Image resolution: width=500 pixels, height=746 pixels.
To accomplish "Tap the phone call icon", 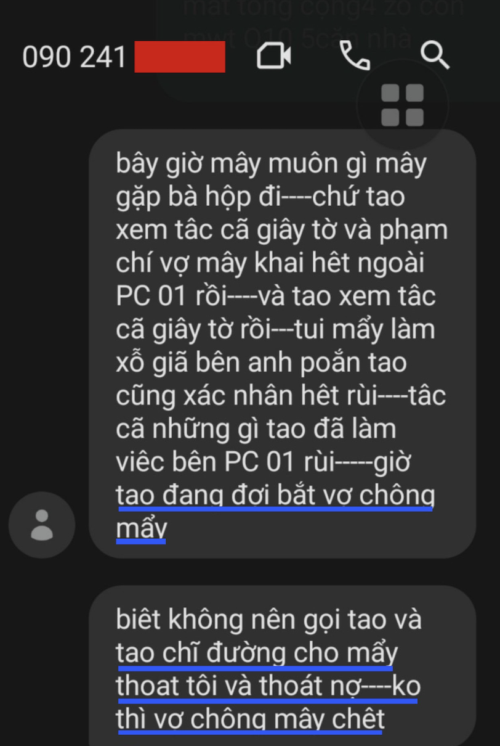I will point(355,57).
